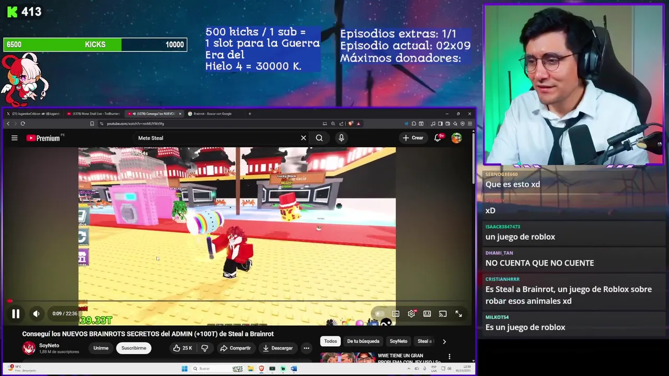The image size is (669, 376).
Task: Open a new browser tab
Action: click(250, 113)
